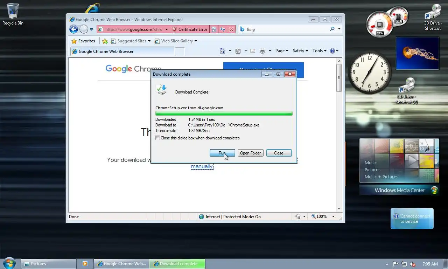The image size is (448, 269).
Task: Expand the Print dropdown arrow
Action: click(x=270, y=51)
